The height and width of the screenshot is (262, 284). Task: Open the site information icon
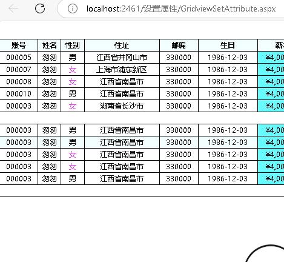pyautogui.click(x=73, y=8)
